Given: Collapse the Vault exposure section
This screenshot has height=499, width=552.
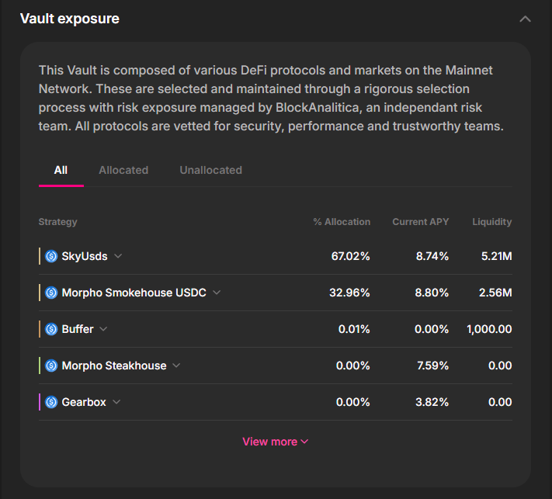Looking at the screenshot, I should coord(525,19).
